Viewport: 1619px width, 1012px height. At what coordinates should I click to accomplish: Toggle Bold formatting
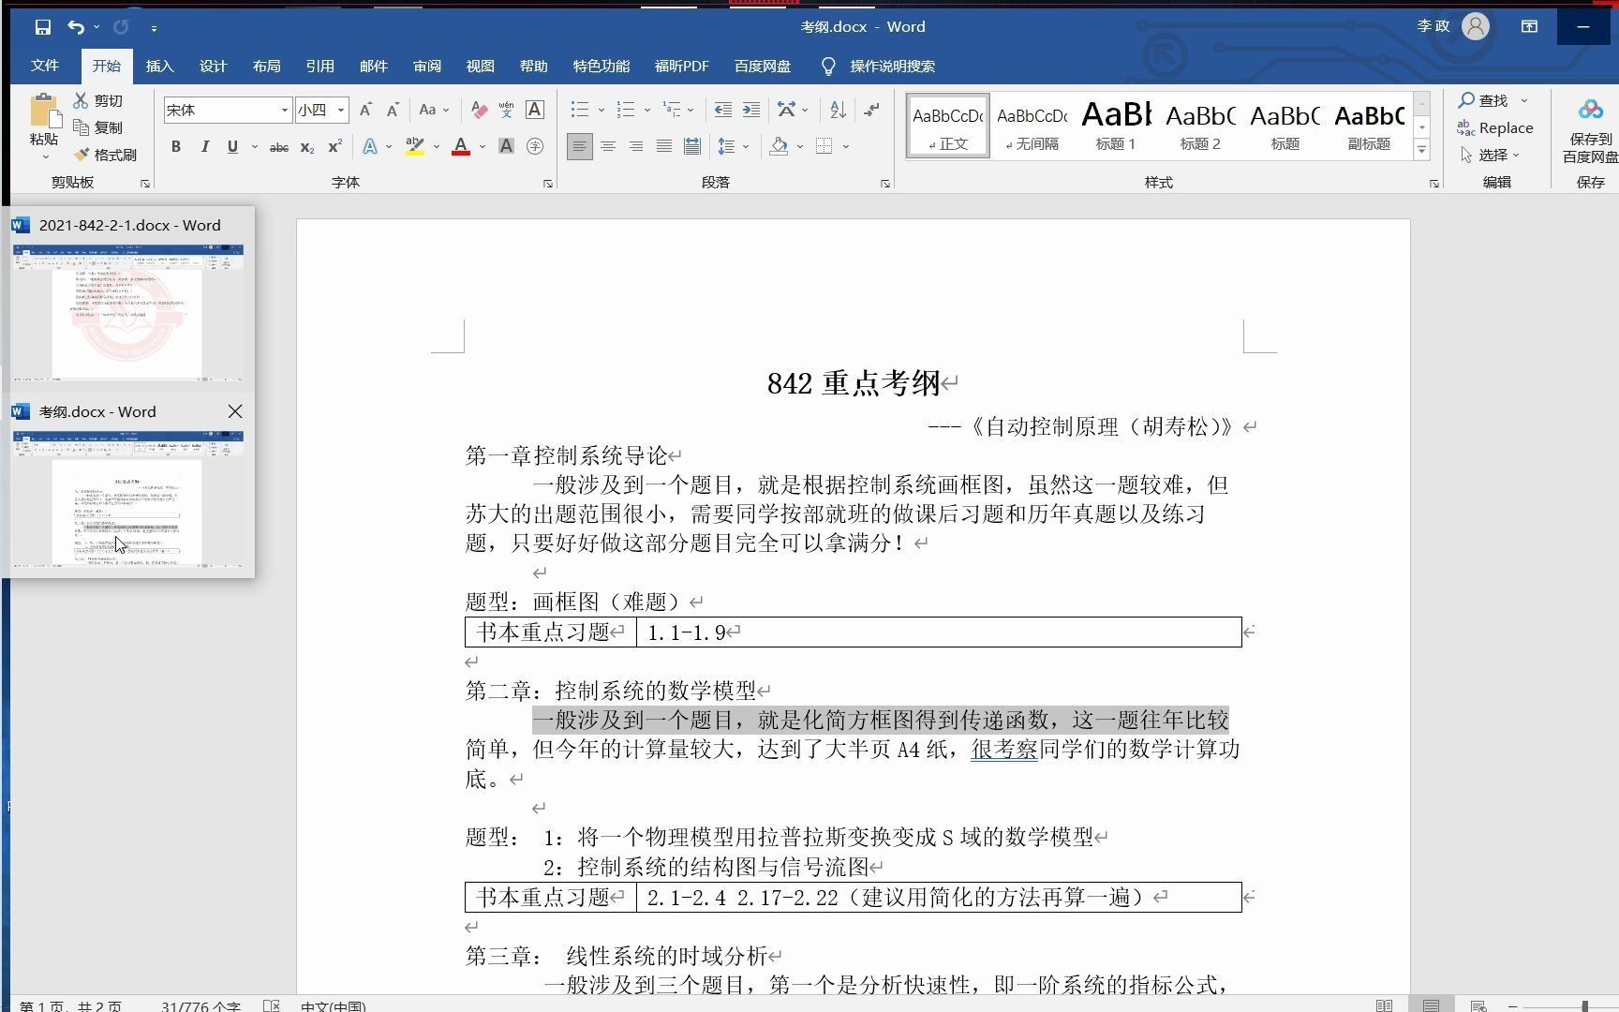click(x=175, y=146)
